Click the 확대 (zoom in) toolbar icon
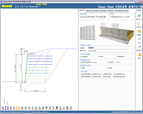This screenshot has height=114, width=143. point(11,108)
